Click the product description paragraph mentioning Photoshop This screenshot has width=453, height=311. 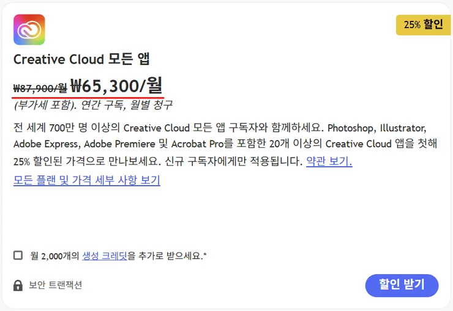coord(225,144)
